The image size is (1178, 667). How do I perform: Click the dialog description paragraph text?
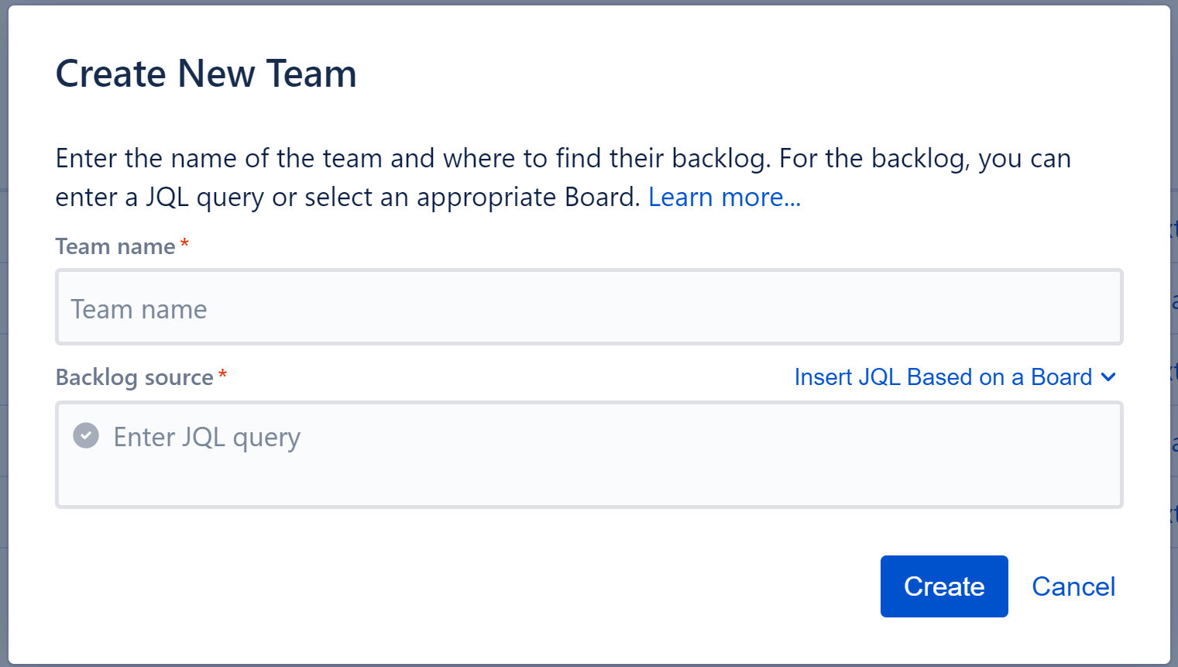pyautogui.click(x=542, y=177)
